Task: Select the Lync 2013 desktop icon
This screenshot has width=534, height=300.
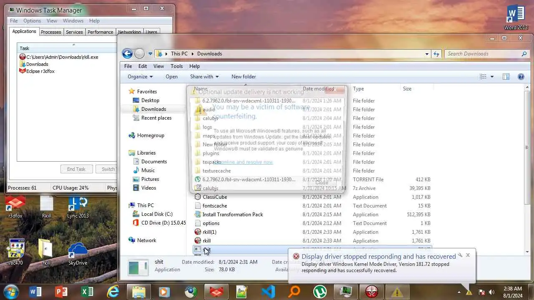Action: pyautogui.click(x=78, y=207)
